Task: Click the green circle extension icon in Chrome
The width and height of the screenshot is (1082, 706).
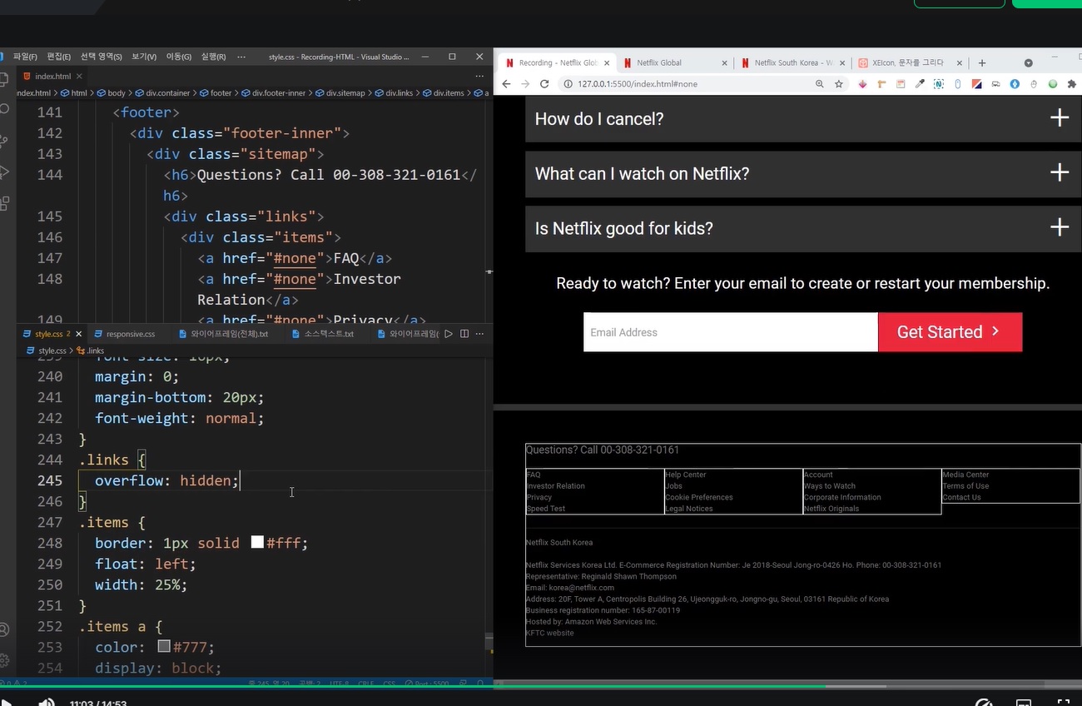Action: tap(1053, 84)
